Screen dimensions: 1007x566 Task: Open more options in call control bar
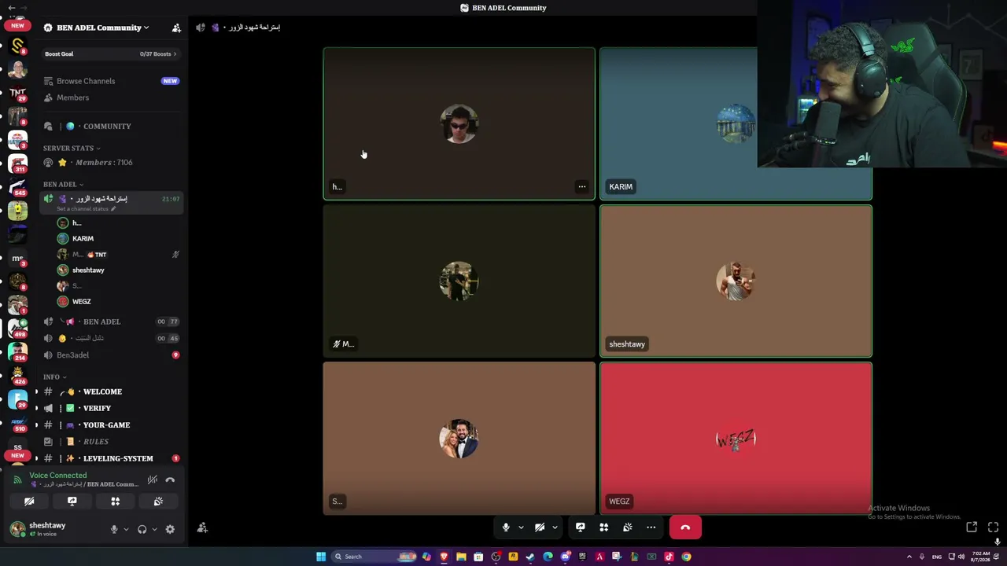pyautogui.click(x=651, y=527)
